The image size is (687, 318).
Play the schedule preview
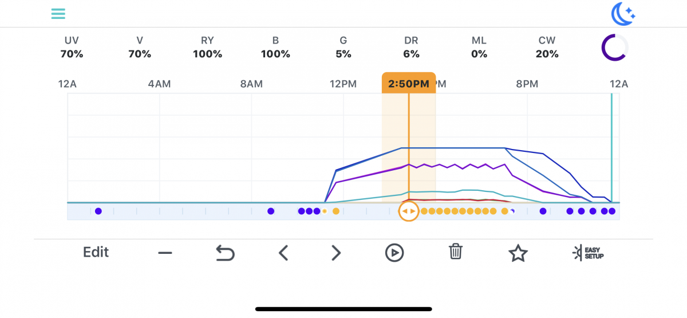pos(394,253)
